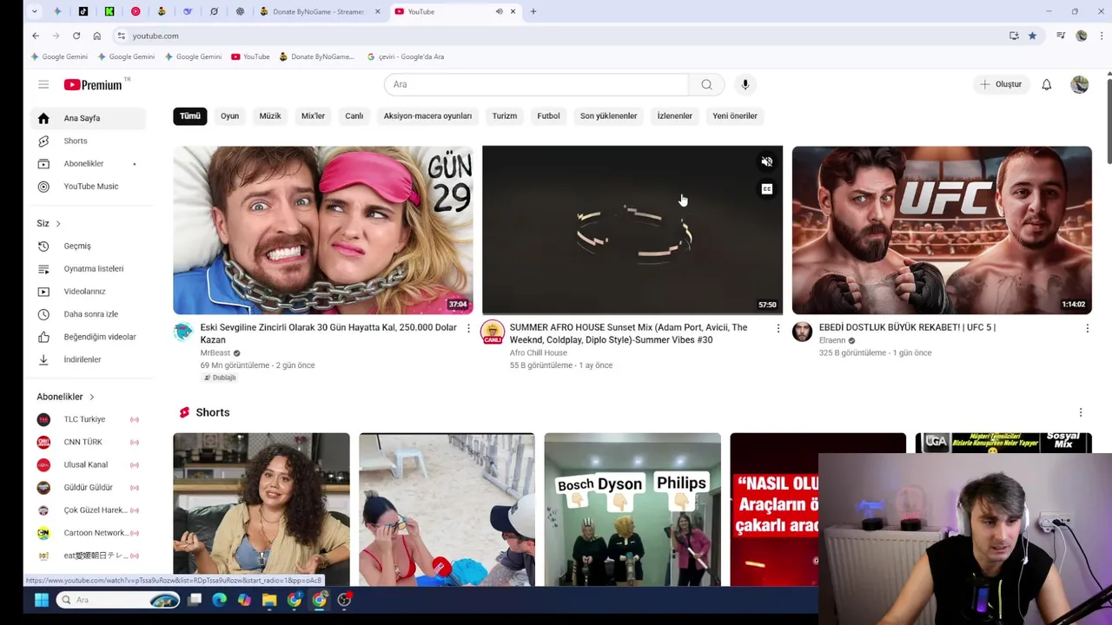Select the Müzik filter chip
The image size is (1112, 625).
click(x=270, y=115)
